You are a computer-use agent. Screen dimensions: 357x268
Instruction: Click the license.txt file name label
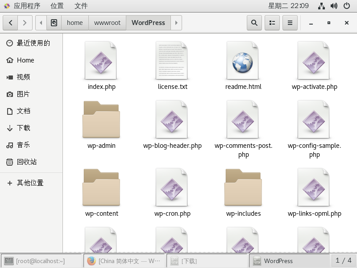click(173, 87)
